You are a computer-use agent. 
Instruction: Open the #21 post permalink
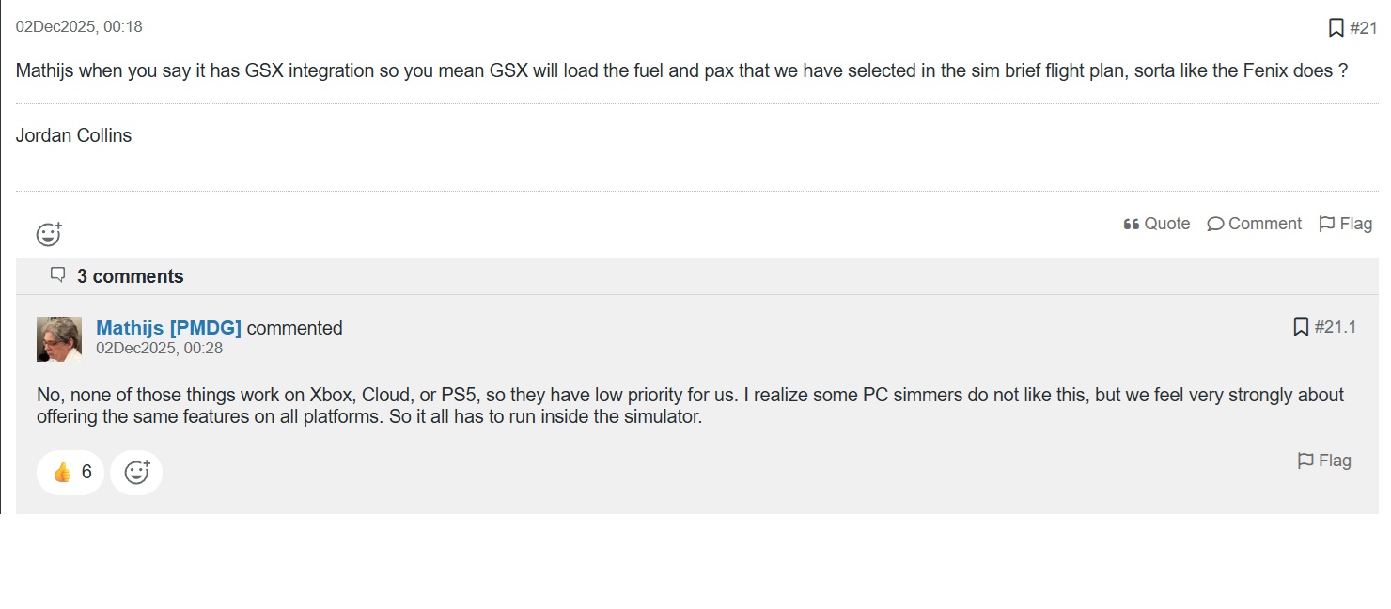(x=1363, y=28)
